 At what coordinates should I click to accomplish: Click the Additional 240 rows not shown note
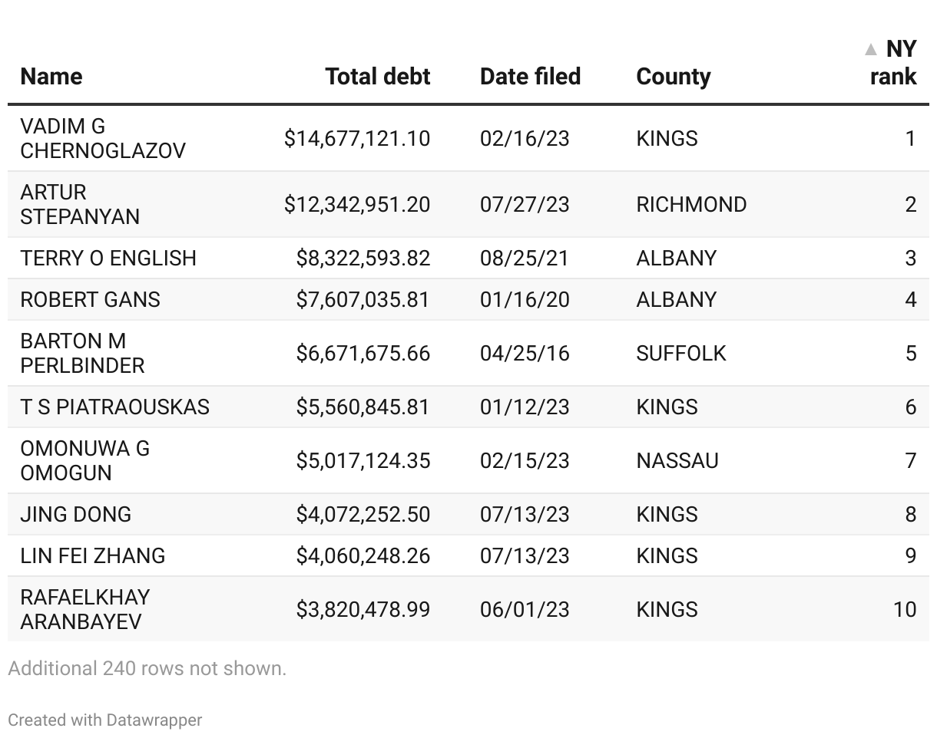click(147, 669)
